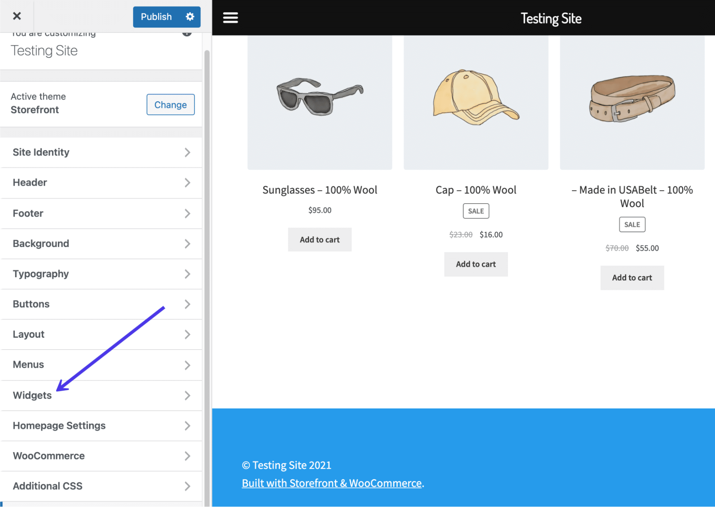Viewport: 715px width, 507px height.
Task: Expand the WooCommerce settings panel
Action: [x=102, y=455]
